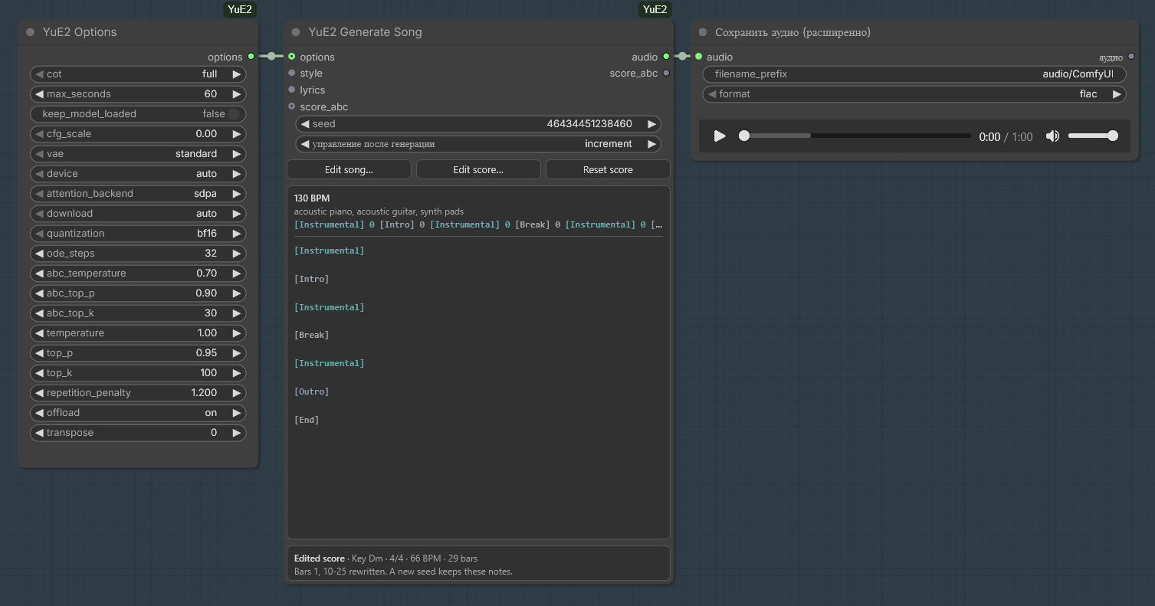
Task: Increase max_seconds with right arrow
Action: [237, 94]
